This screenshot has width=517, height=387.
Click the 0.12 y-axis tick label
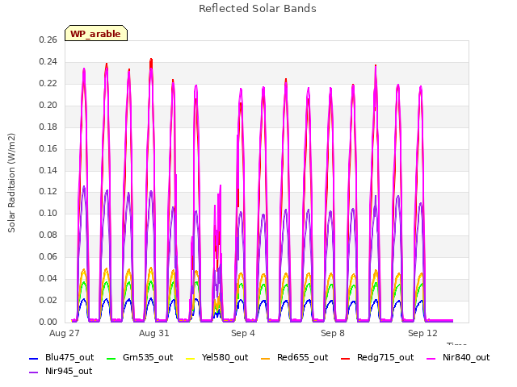(x=48, y=192)
